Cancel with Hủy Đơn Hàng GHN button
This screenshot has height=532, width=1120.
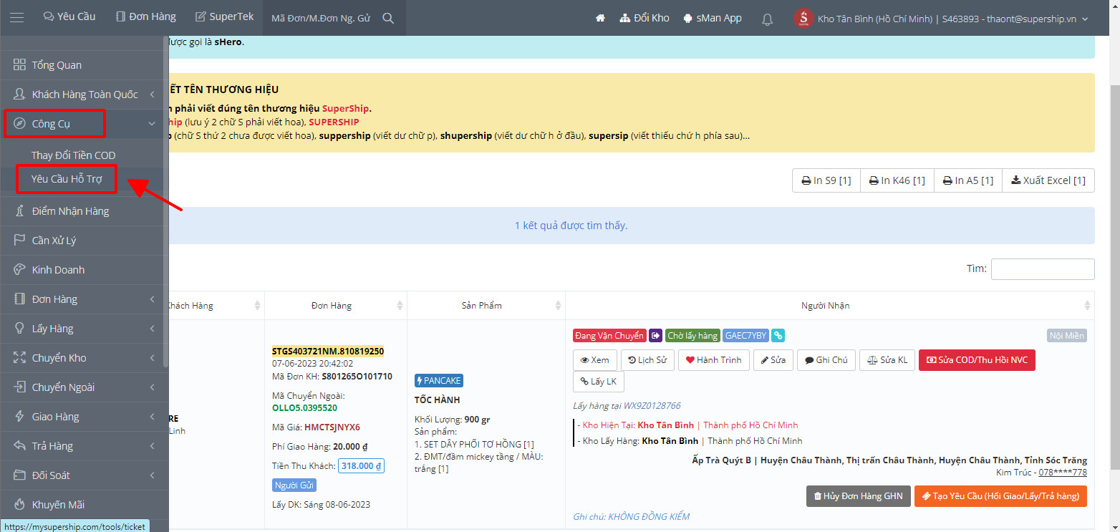(858, 496)
